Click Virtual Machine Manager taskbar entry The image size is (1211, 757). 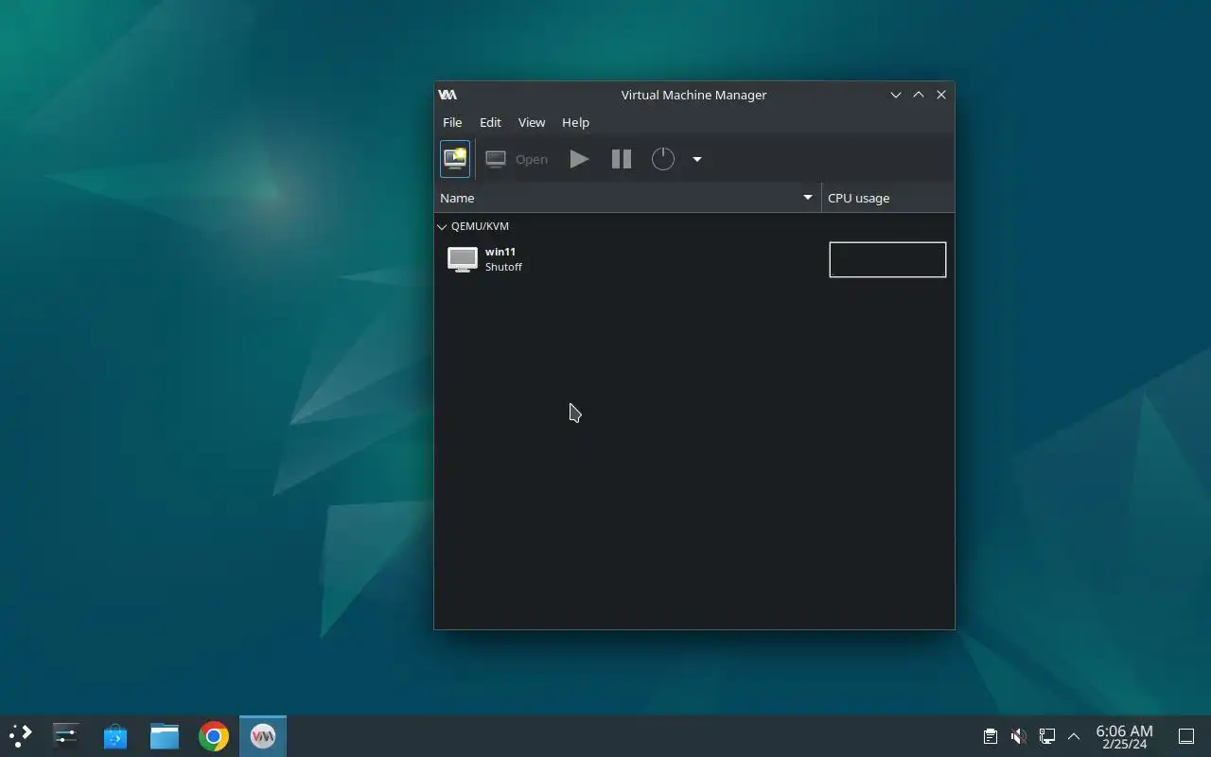tap(263, 735)
